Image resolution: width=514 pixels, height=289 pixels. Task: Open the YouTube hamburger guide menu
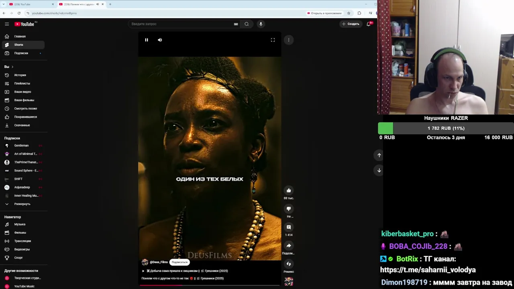click(x=7, y=24)
